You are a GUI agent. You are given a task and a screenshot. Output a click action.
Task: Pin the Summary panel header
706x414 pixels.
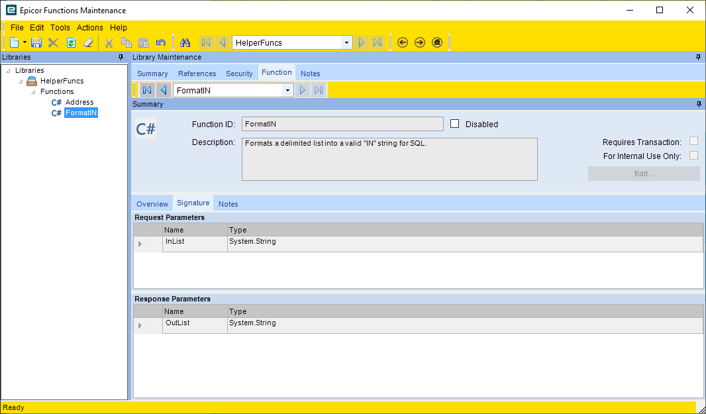[x=699, y=104]
